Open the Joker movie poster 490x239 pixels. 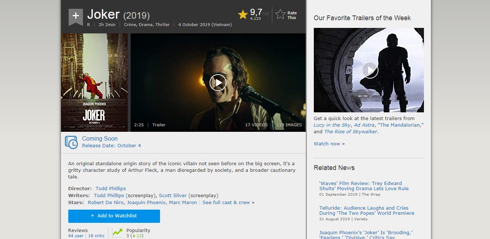[94, 83]
